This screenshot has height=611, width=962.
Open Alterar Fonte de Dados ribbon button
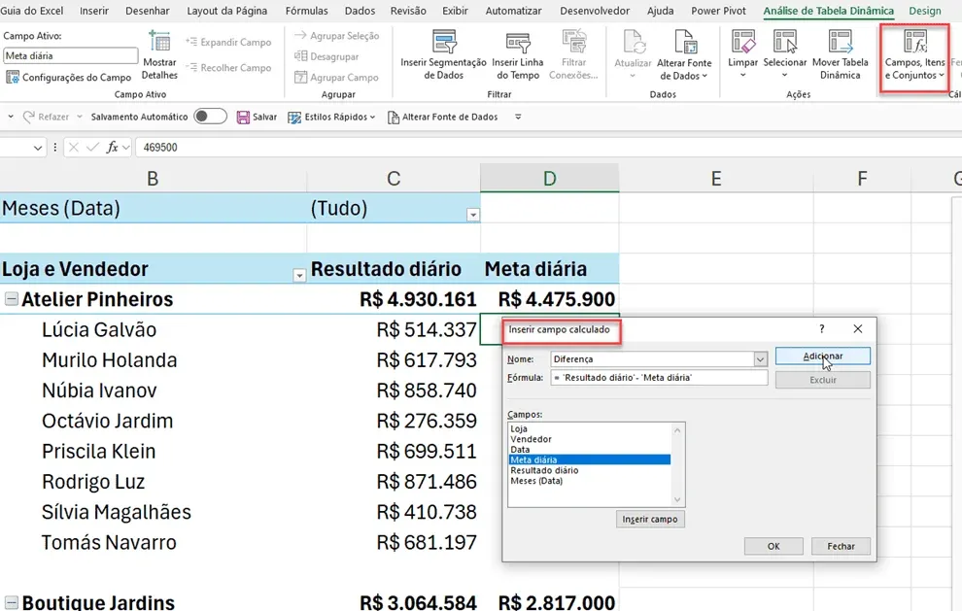683,55
